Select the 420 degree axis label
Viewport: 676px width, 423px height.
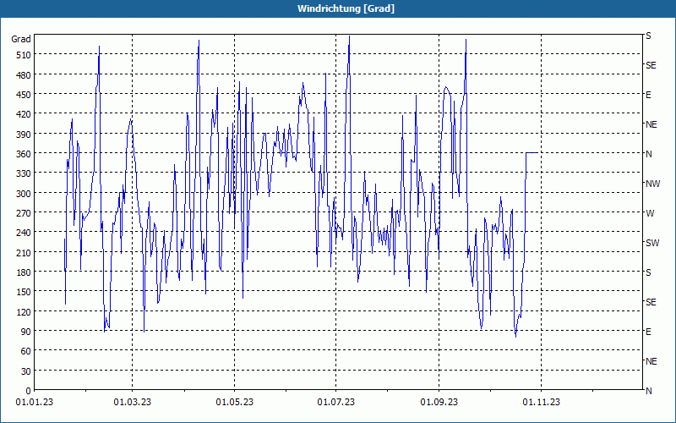[x=24, y=114]
